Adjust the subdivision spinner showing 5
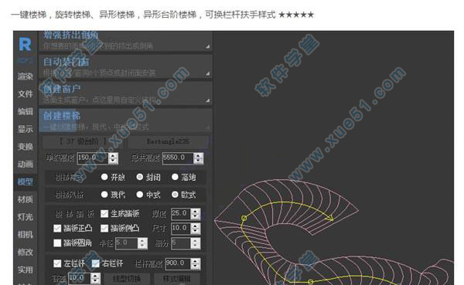Image resolution: width=464 pixels, height=285 pixels. (x=196, y=243)
